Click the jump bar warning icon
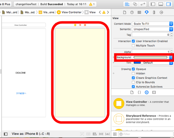Image resolution: width=174 pixels, height=138 pixels. pos(104,12)
